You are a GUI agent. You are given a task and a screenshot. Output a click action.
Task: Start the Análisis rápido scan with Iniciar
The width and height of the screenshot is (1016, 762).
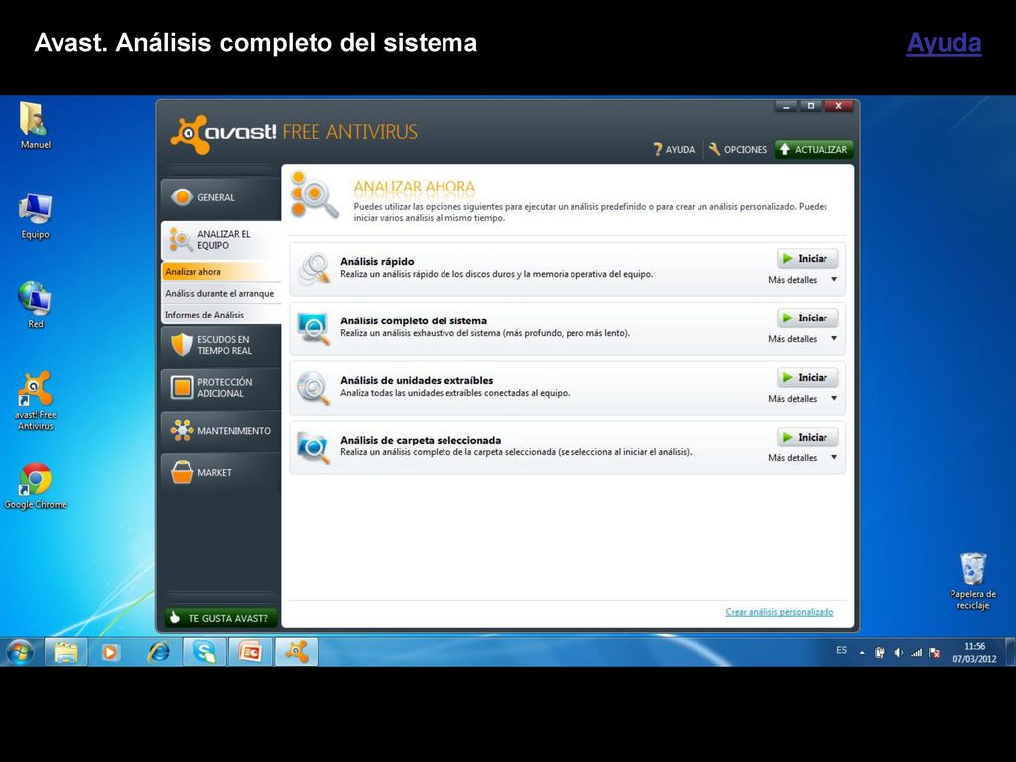click(808, 259)
